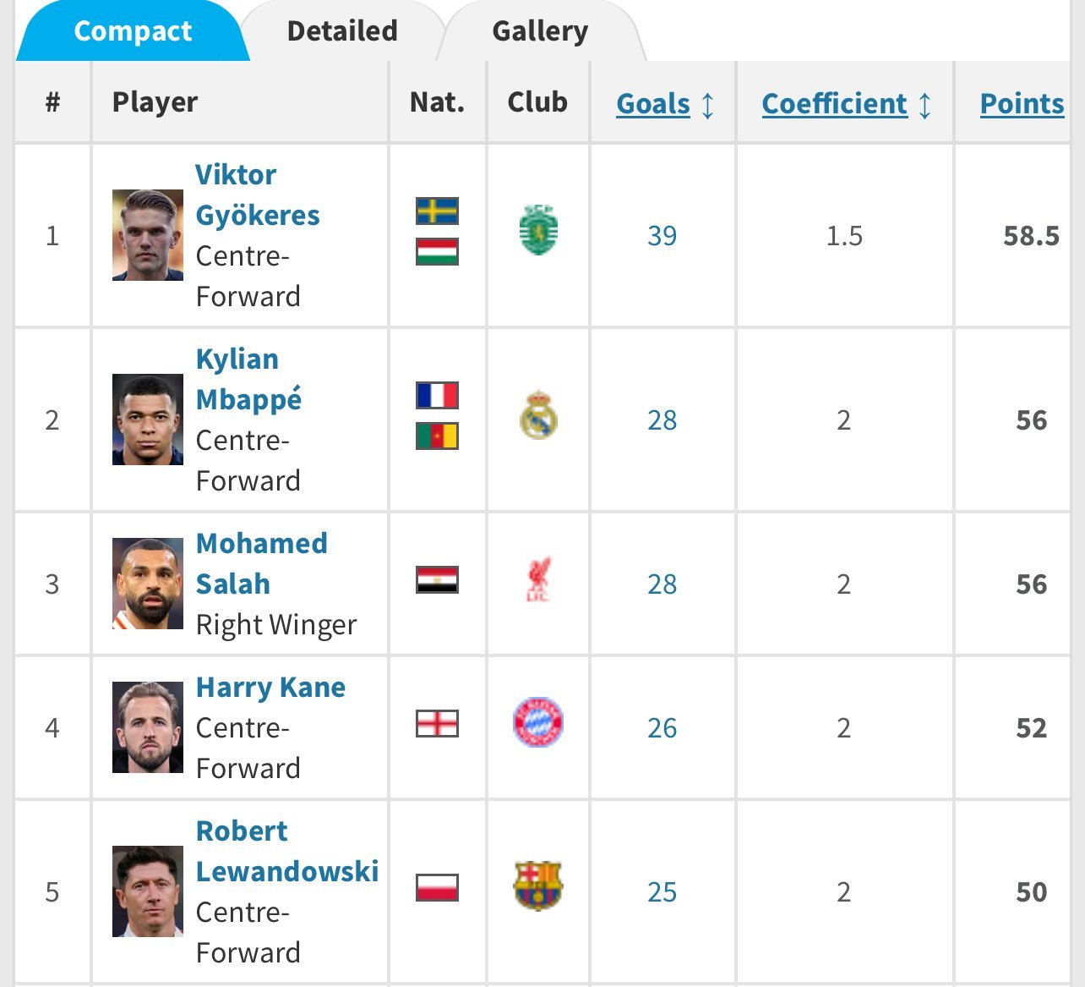
Task: Click the France flag for Mbappé
Action: pyautogui.click(x=437, y=395)
